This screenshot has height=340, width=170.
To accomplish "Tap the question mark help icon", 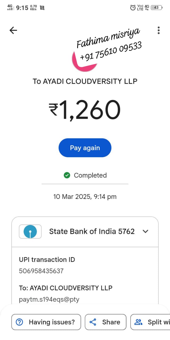I will tap(20, 322).
